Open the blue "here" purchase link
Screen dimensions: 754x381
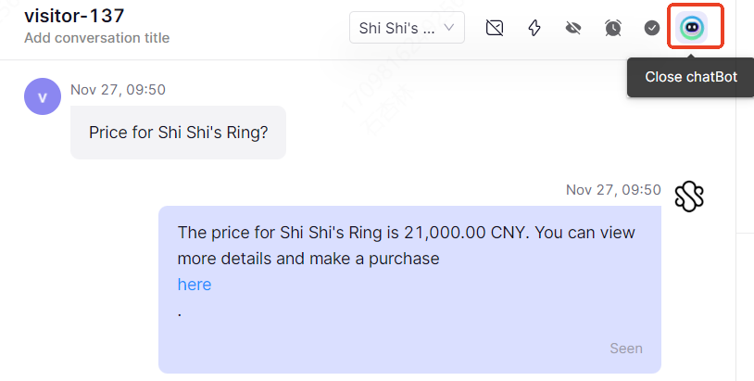[195, 285]
